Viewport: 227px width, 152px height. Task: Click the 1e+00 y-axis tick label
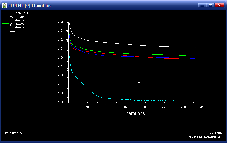[60, 22]
